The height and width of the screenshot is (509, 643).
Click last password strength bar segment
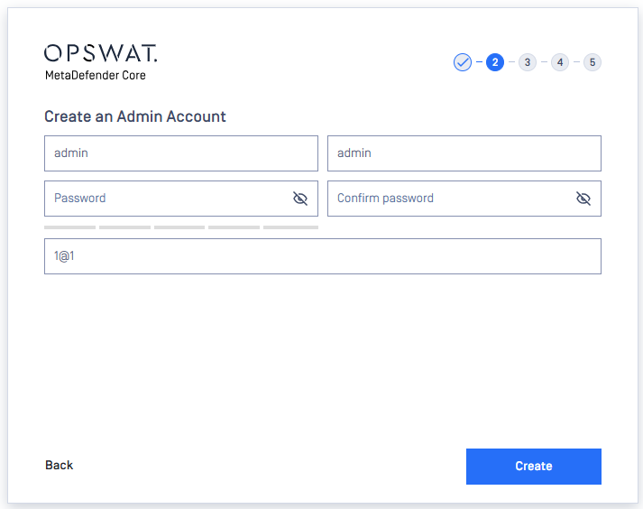(290, 227)
